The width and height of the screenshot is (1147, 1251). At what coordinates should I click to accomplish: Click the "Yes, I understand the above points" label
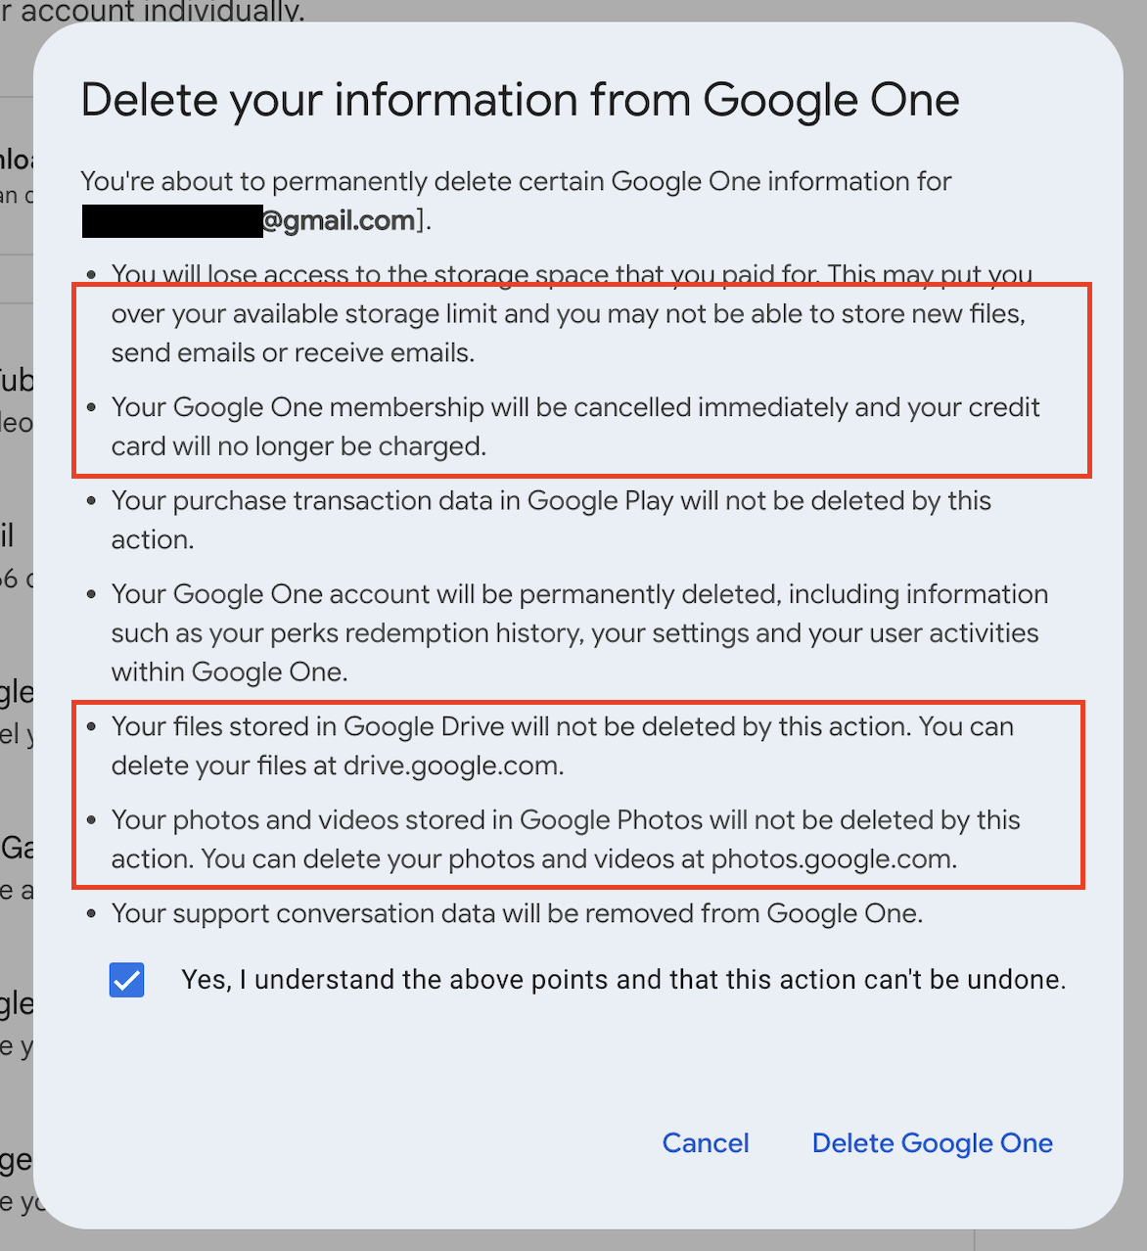622,980
